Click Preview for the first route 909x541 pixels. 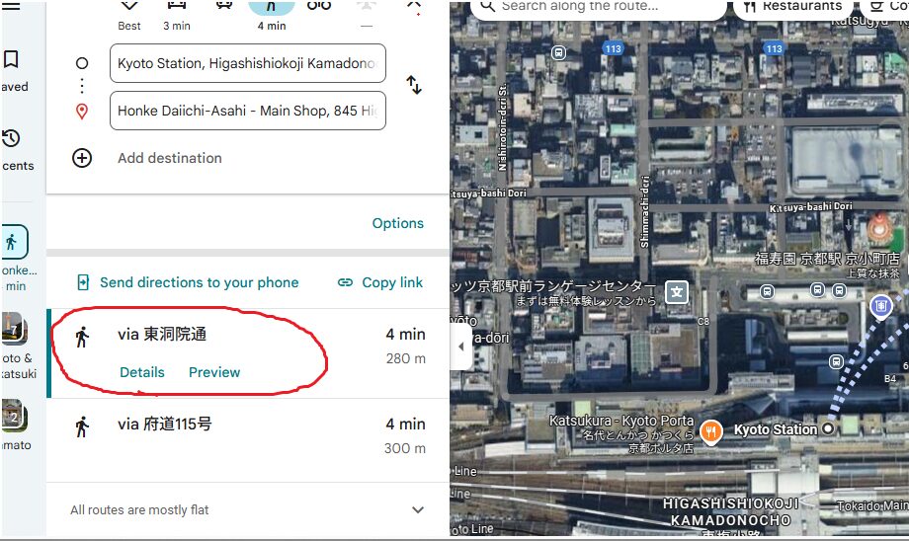pyautogui.click(x=214, y=372)
